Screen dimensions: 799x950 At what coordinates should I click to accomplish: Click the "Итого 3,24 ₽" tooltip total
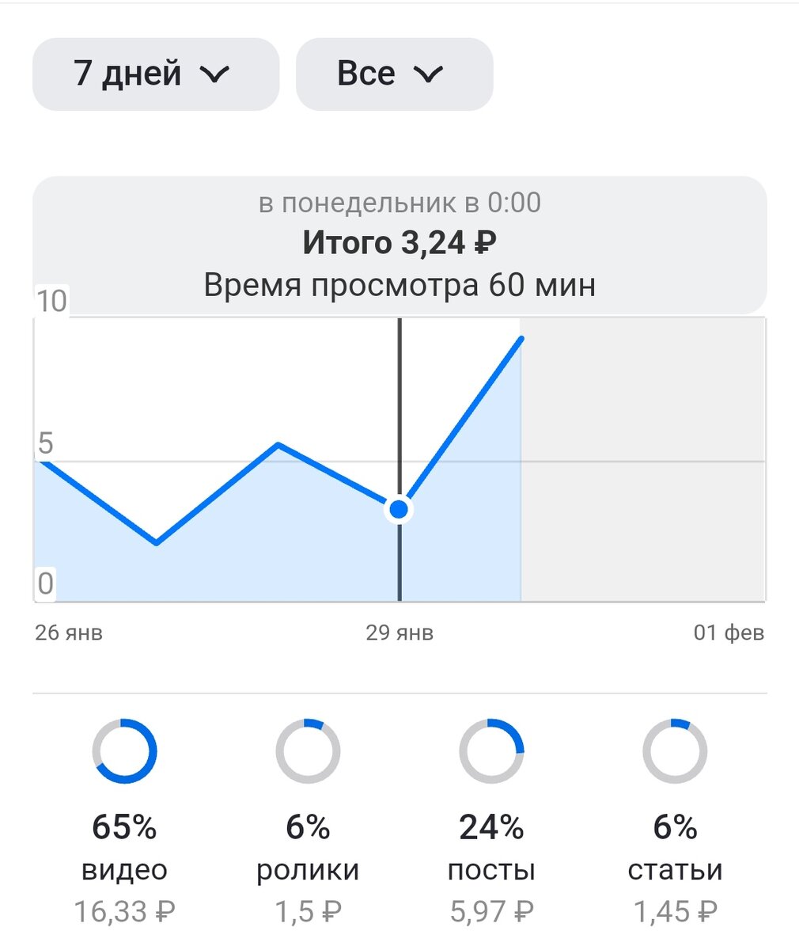(399, 243)
